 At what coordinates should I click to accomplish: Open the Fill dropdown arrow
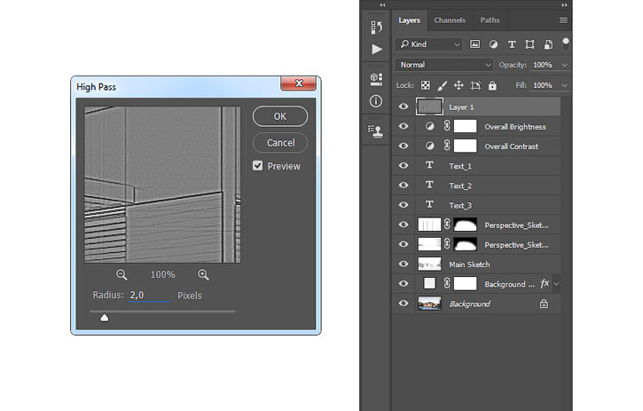565,85
